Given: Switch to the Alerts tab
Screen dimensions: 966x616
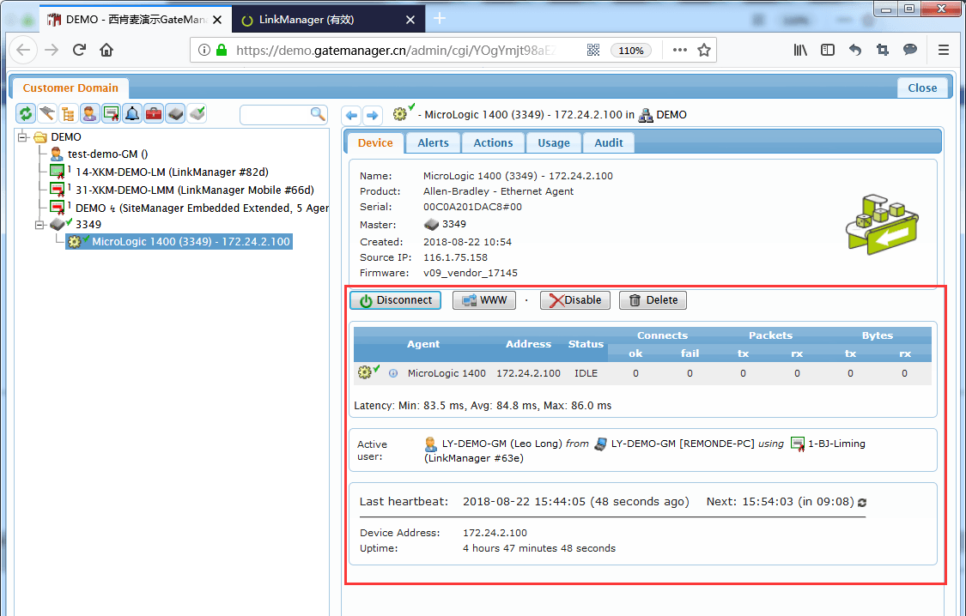Looking at the screenshot, I should [433, 142].
